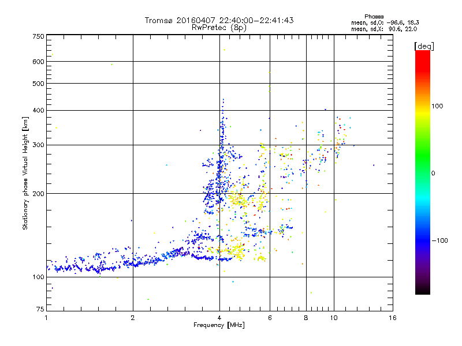Click the y-axis tick label "400"
This screenshot has width=462, height=346.
[38, 111]
